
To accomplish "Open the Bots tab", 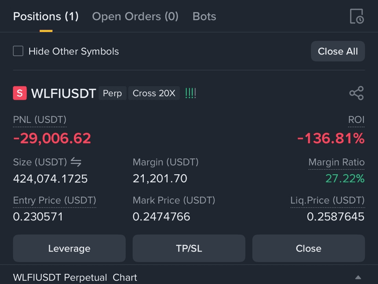I will pos(204,16).
